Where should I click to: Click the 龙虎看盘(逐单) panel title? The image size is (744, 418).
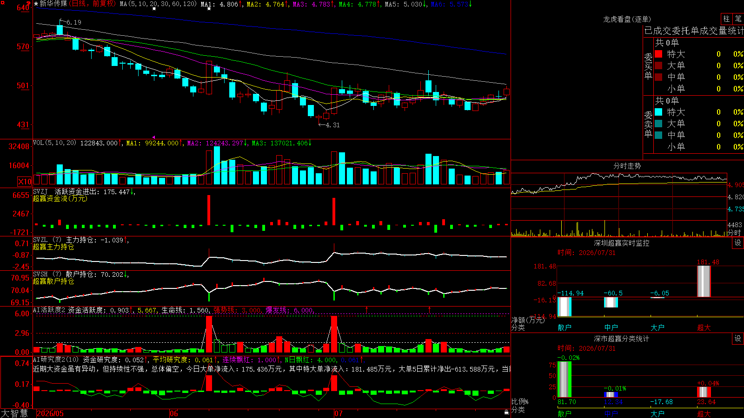click(x=627, y=19)
